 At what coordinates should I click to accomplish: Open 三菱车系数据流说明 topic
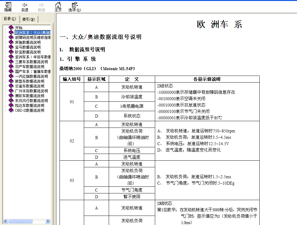click(x=32, y=62)
